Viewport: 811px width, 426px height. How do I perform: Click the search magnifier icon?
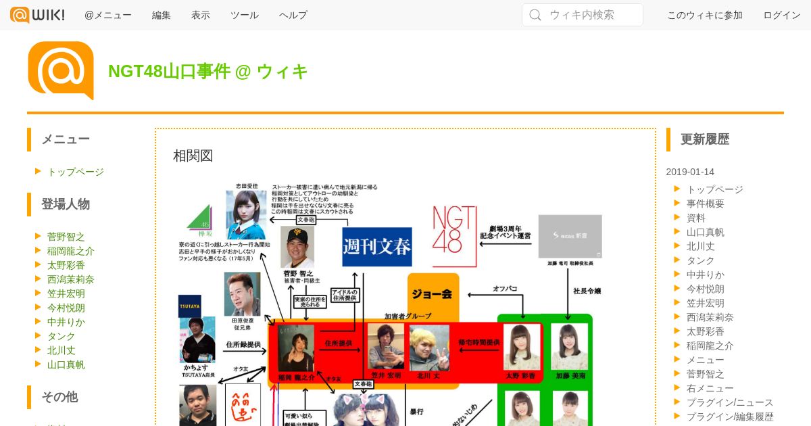(x=535, y=15)
